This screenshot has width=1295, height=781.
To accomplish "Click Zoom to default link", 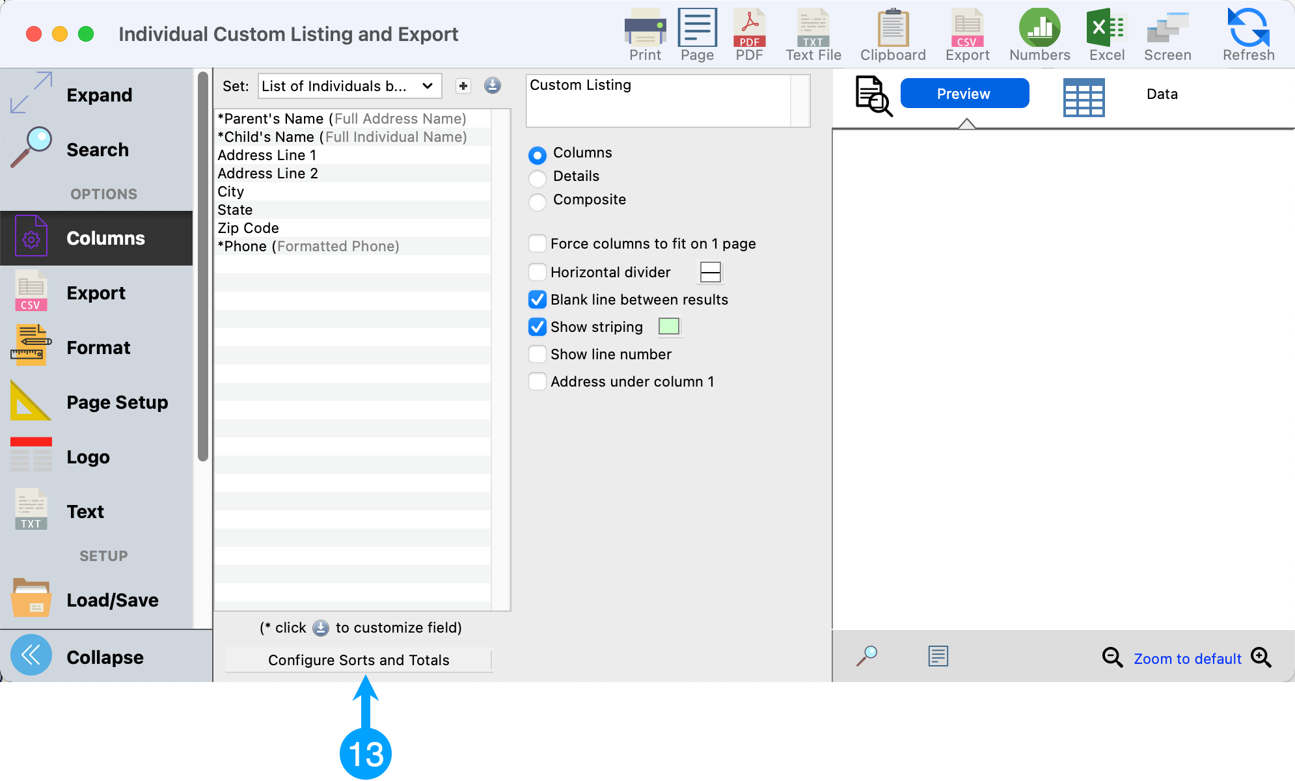I will pyautogui.click(x=1187, y=659).
